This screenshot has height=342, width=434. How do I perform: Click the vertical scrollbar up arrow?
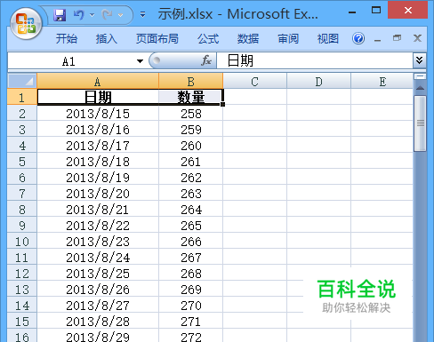click(x=420, y=88)
